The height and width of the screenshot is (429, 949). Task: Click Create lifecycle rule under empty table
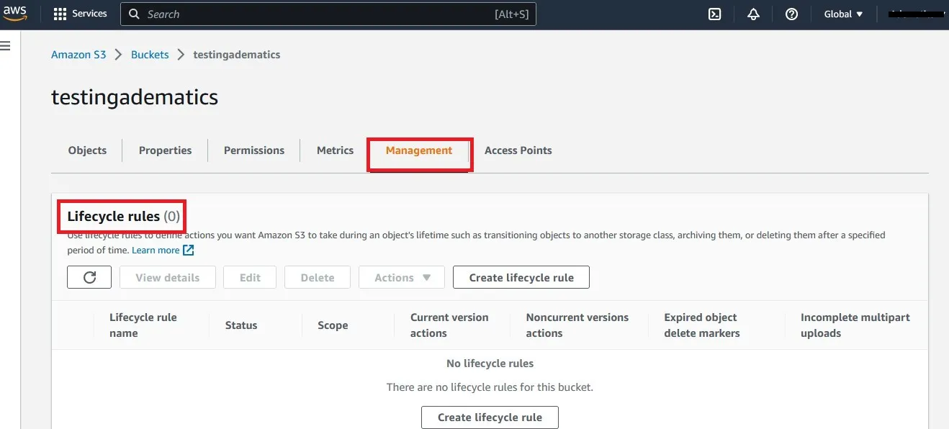(490, 417)
